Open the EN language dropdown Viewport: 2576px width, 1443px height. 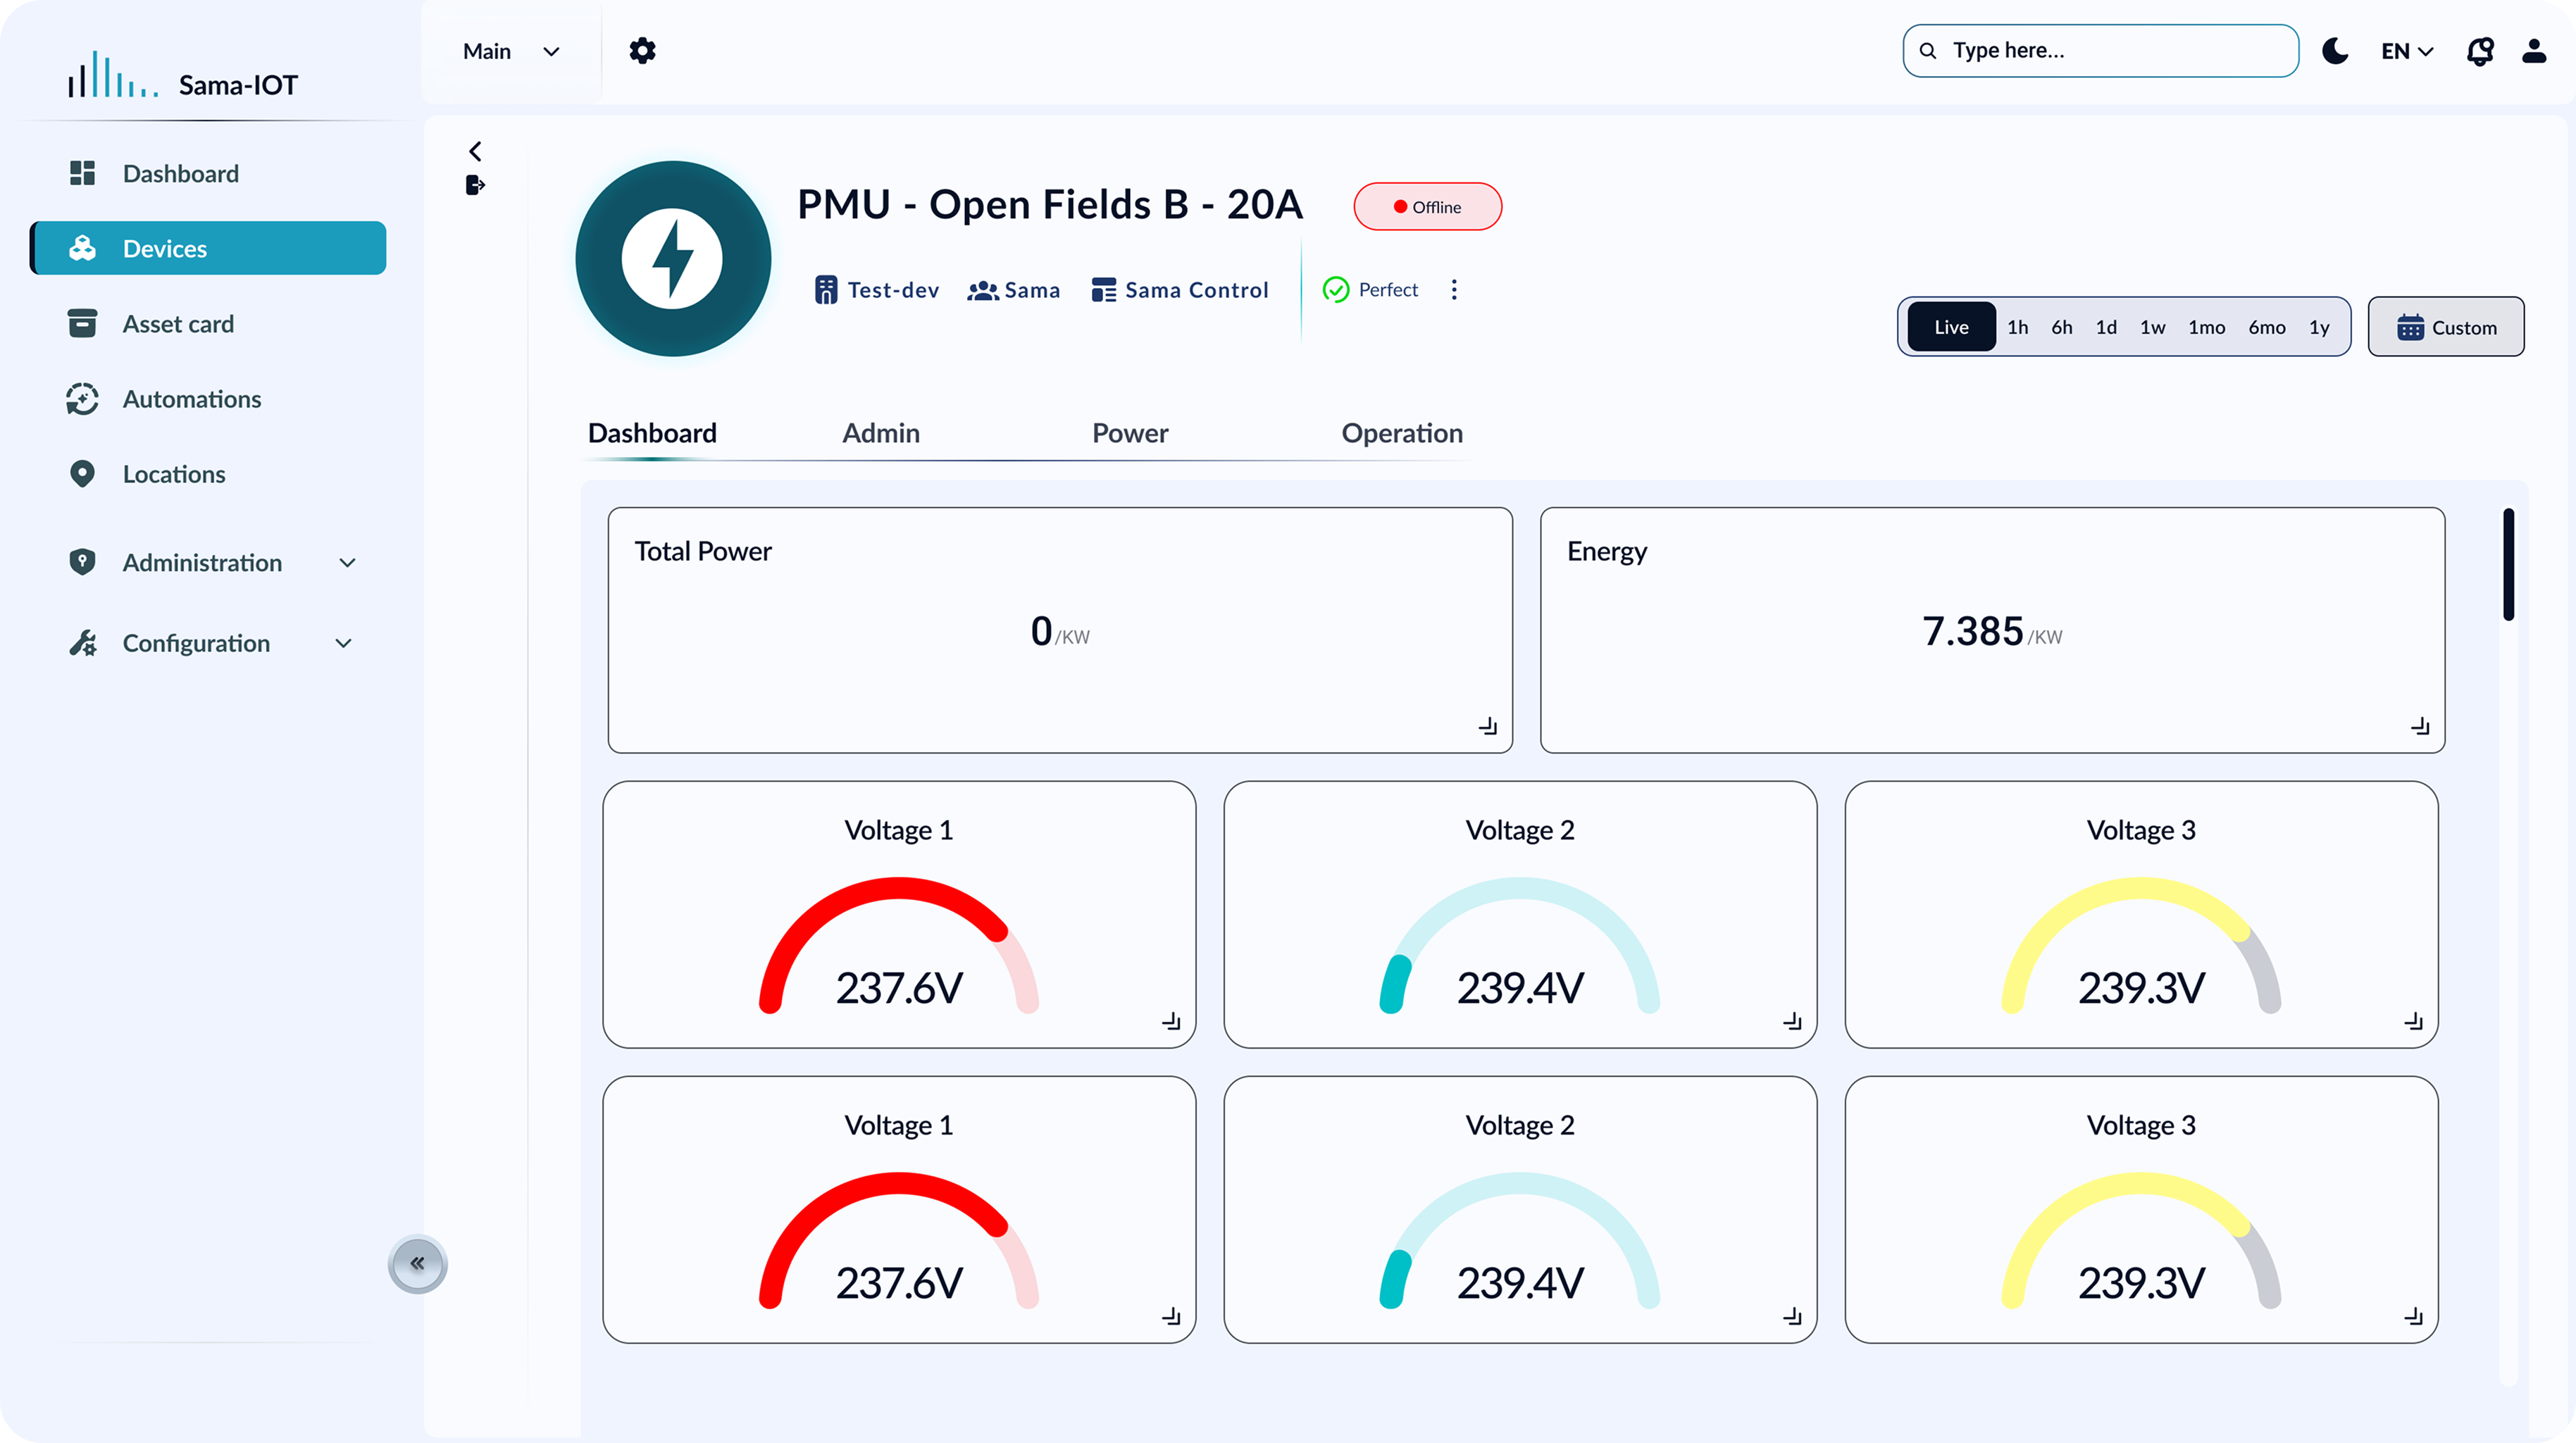coord(2406,51)
